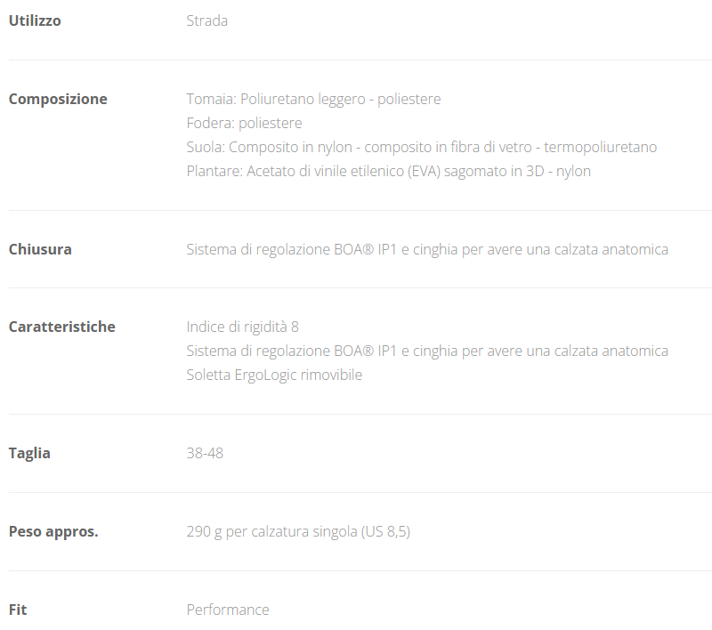The width and height of the screenshot is (712, 630).
Task: Click the Chiusura row label
Action: coord(40,249)
